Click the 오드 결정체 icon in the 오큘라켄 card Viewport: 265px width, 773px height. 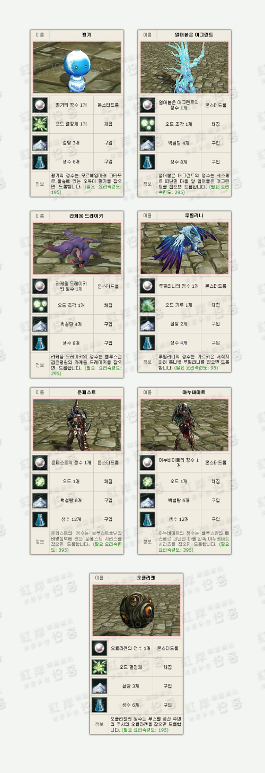pos(99,667)
